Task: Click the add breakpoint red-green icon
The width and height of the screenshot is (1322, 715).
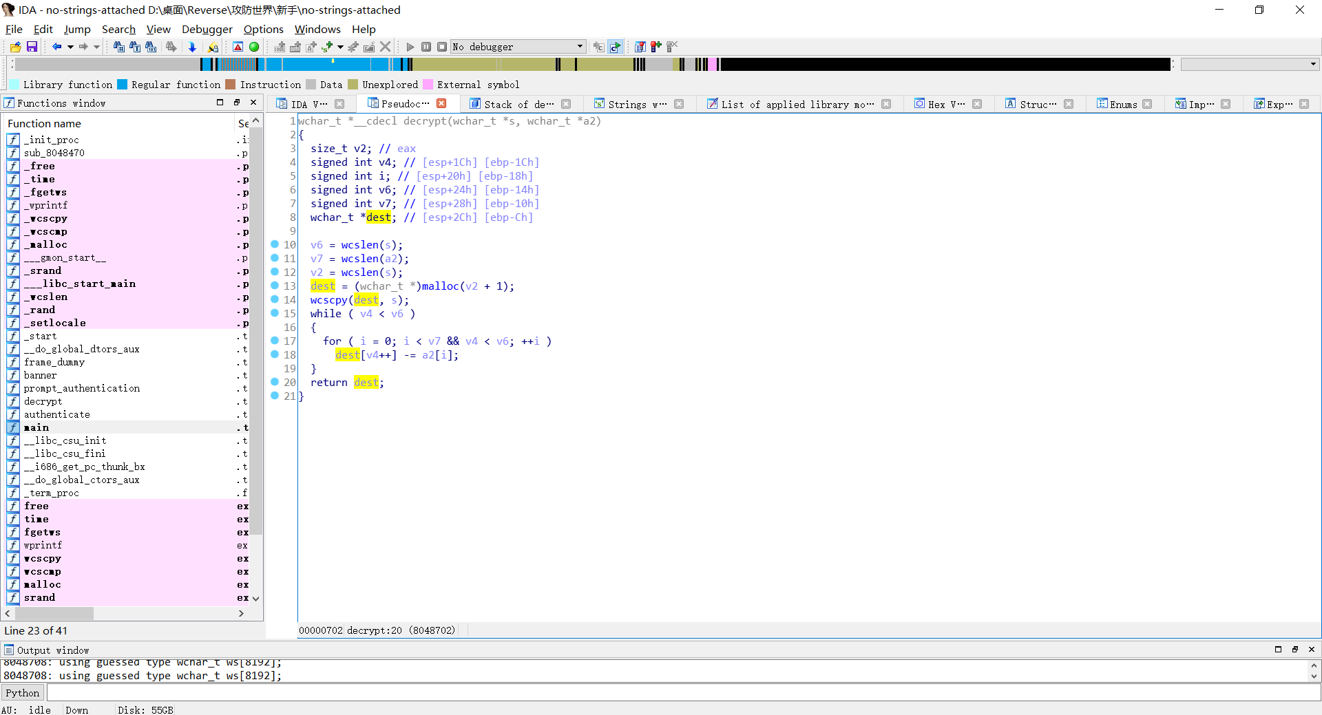Action: [656, 47]
